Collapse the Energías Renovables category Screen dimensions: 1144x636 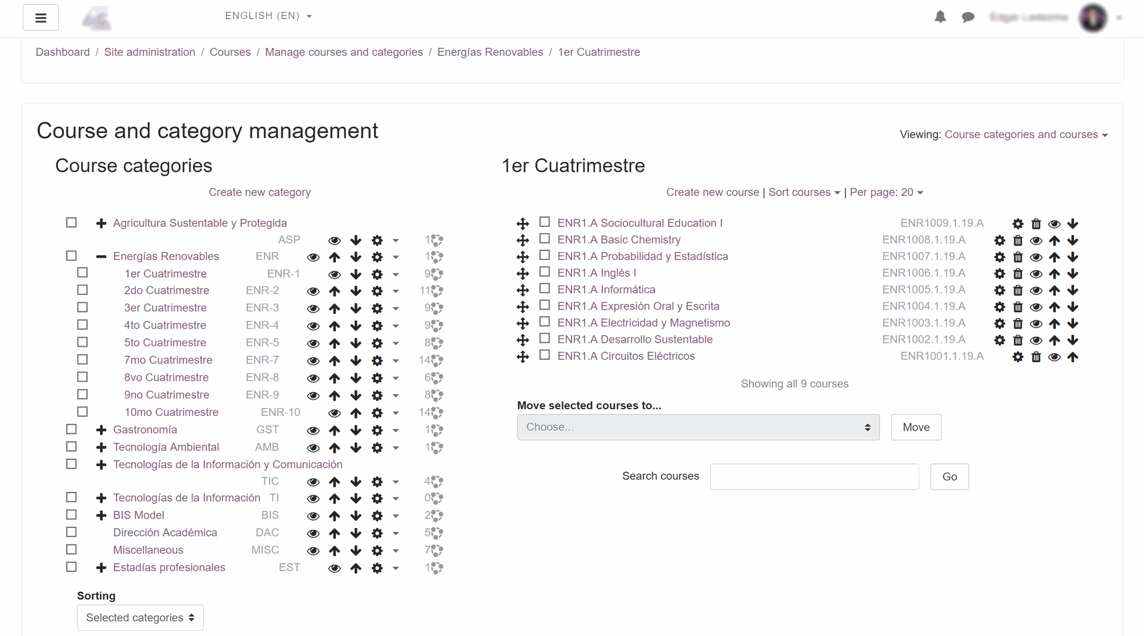tap(101, 257)
